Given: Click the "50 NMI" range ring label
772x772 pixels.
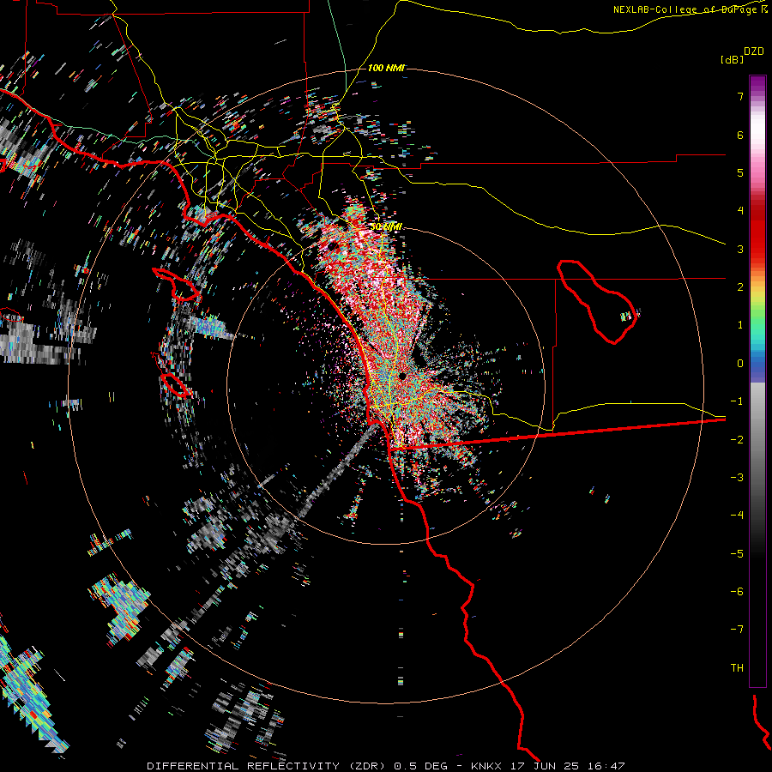Looking at the screenshot, I should [x=386, y=227].
